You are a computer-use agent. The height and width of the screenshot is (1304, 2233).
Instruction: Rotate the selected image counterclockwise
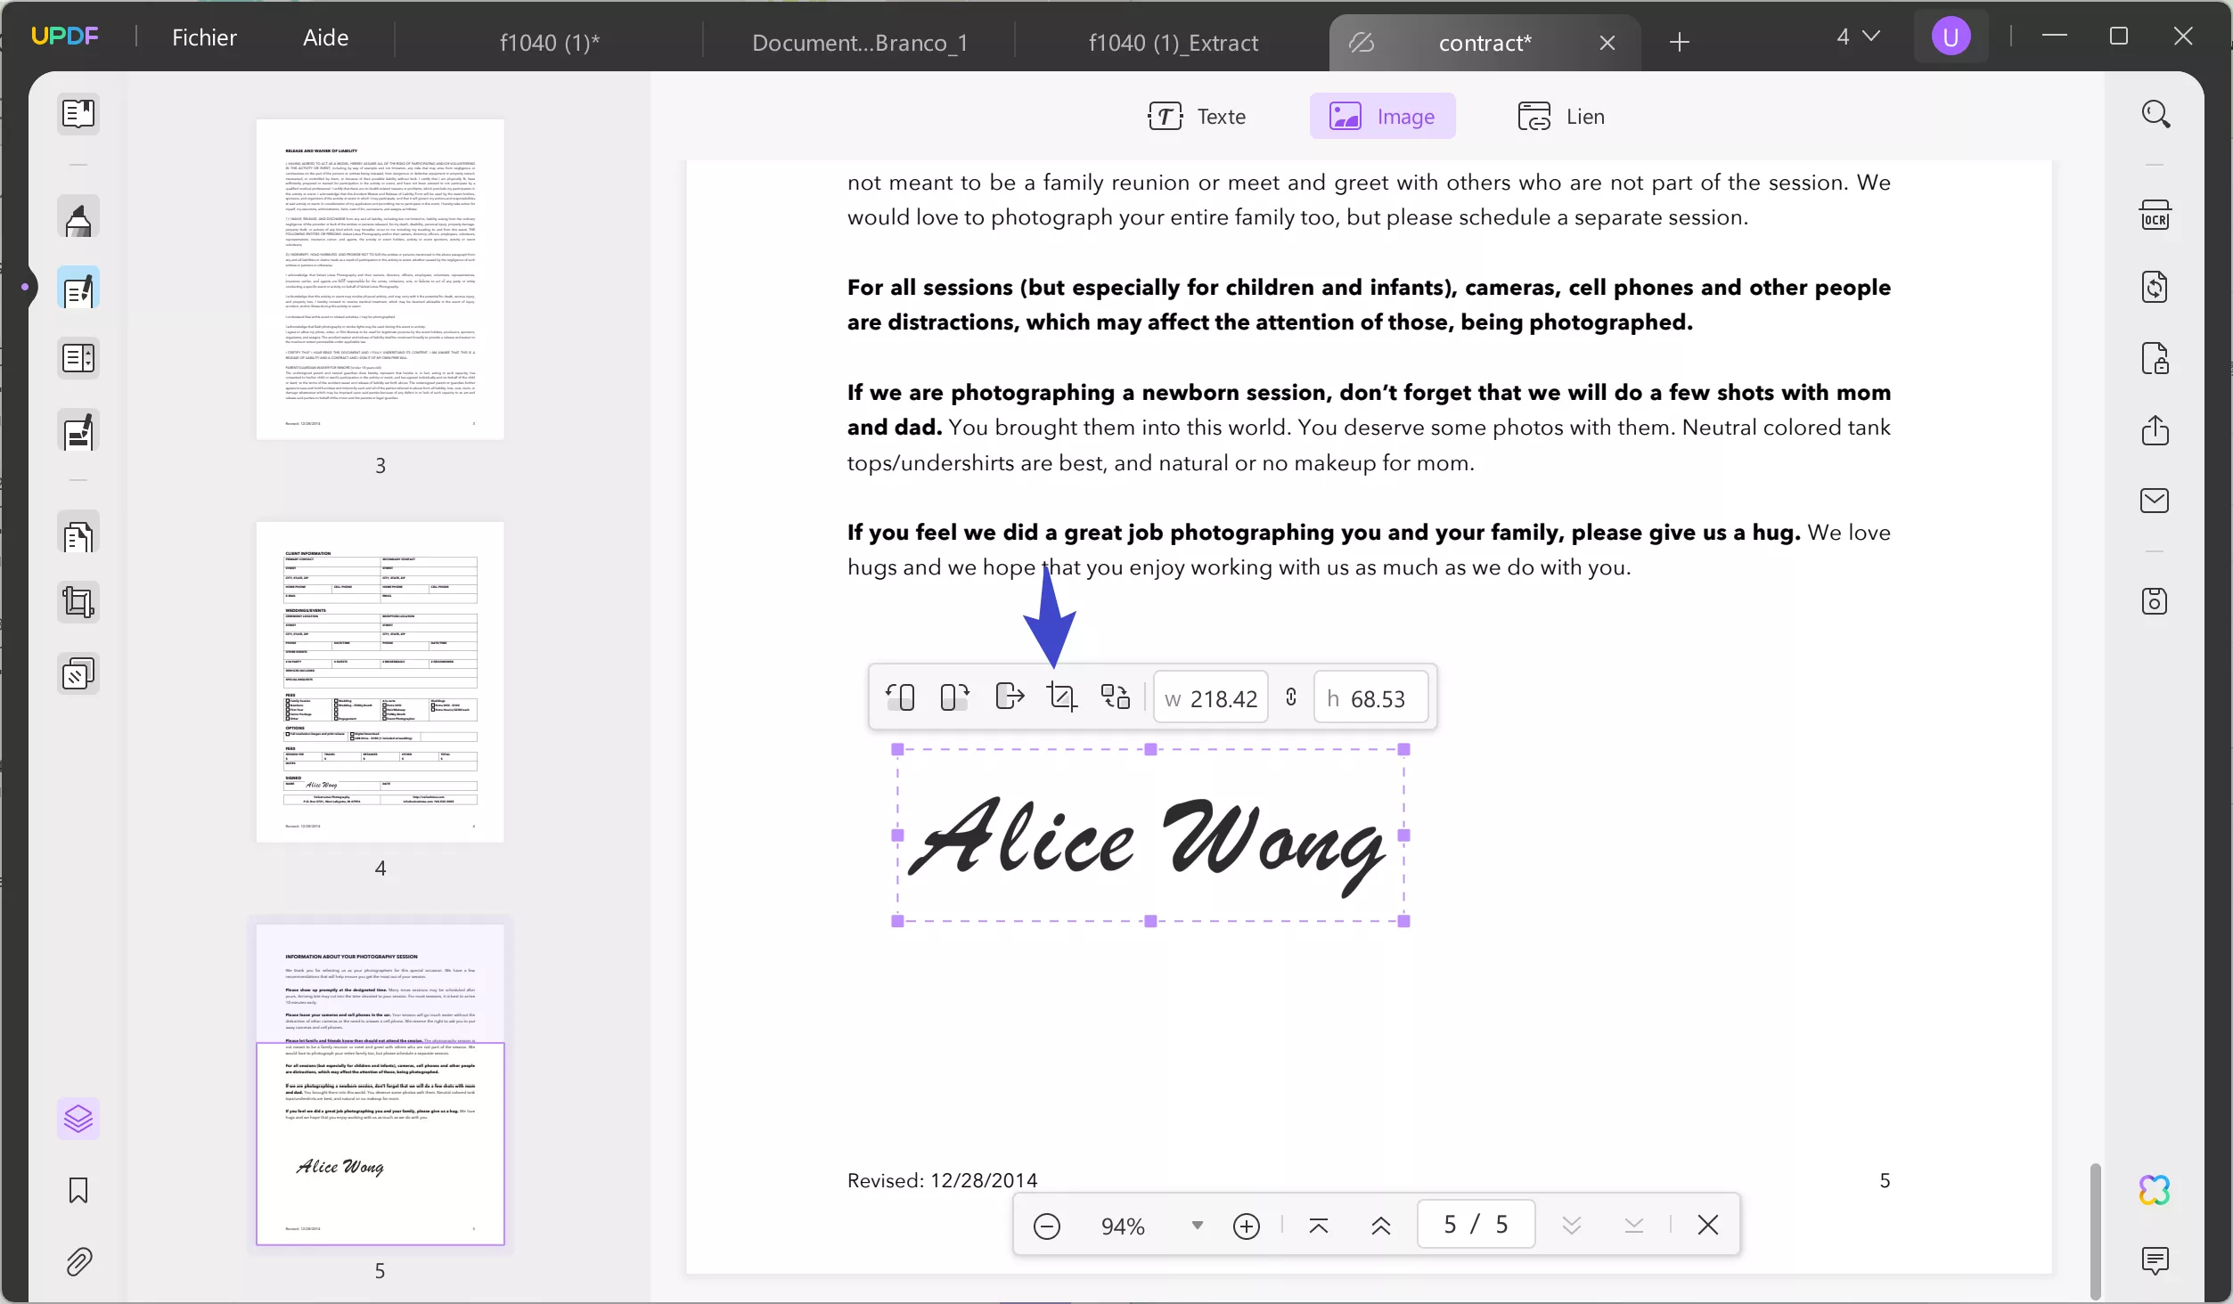(x=901, y=697)
